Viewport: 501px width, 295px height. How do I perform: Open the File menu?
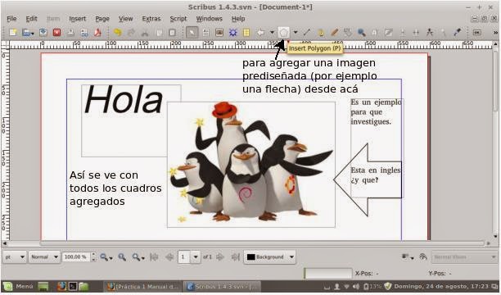[11, 19]
